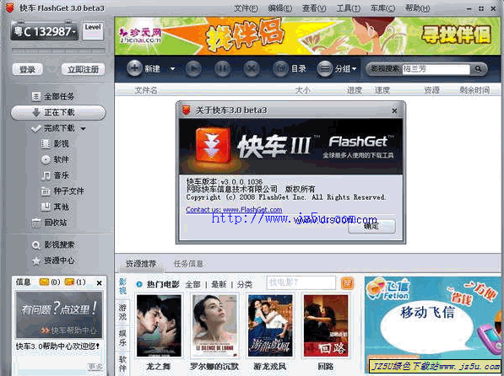Click the first message envelope icon (0)
This screenshot has width=504, height=376.
(x=44, y=282)
